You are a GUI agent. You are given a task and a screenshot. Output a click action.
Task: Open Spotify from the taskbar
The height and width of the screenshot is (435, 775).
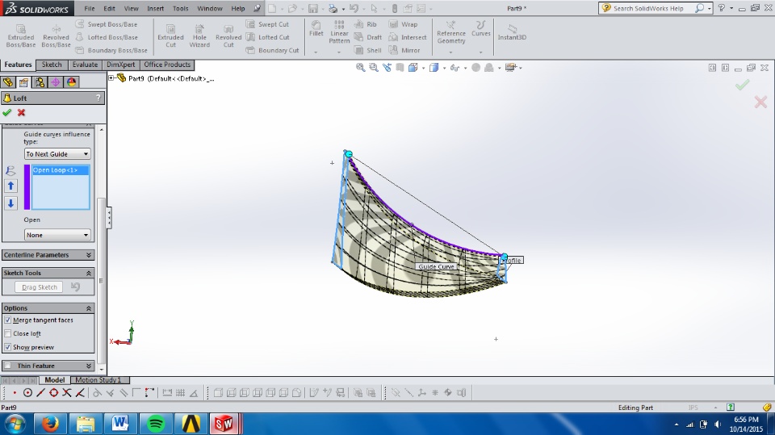(156, 425)
